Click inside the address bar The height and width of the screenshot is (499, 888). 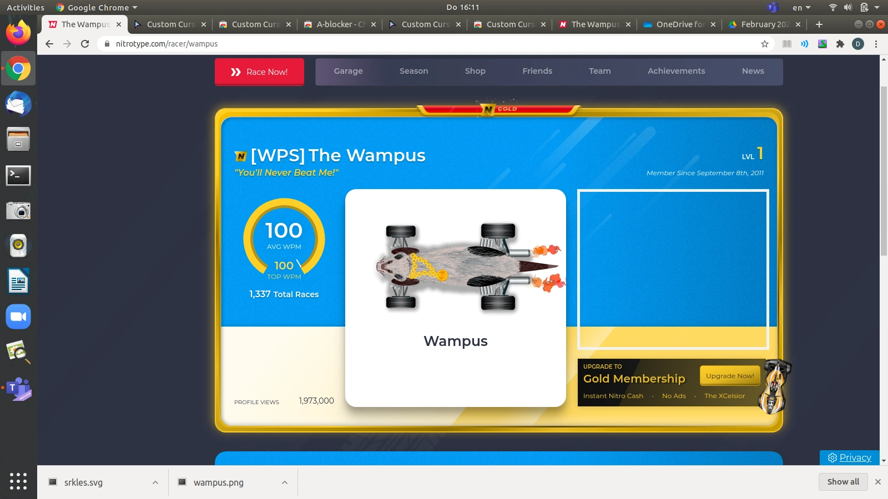coord(389,44)
